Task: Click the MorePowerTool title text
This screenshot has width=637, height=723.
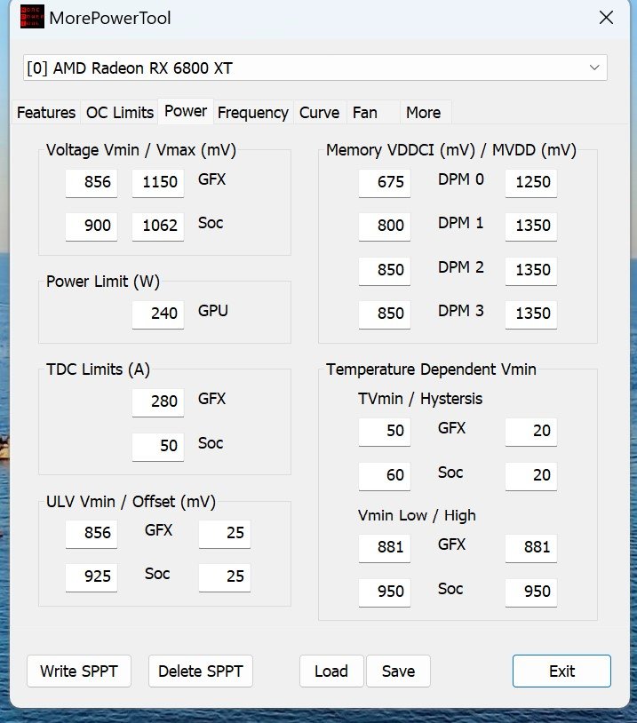Action: [x=110, y=18]
